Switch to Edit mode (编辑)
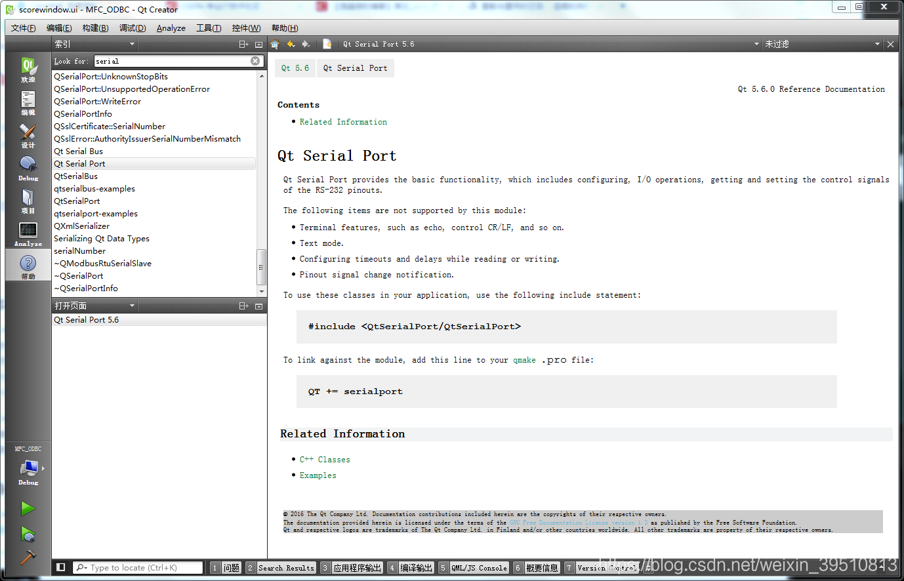 (28, 102)
